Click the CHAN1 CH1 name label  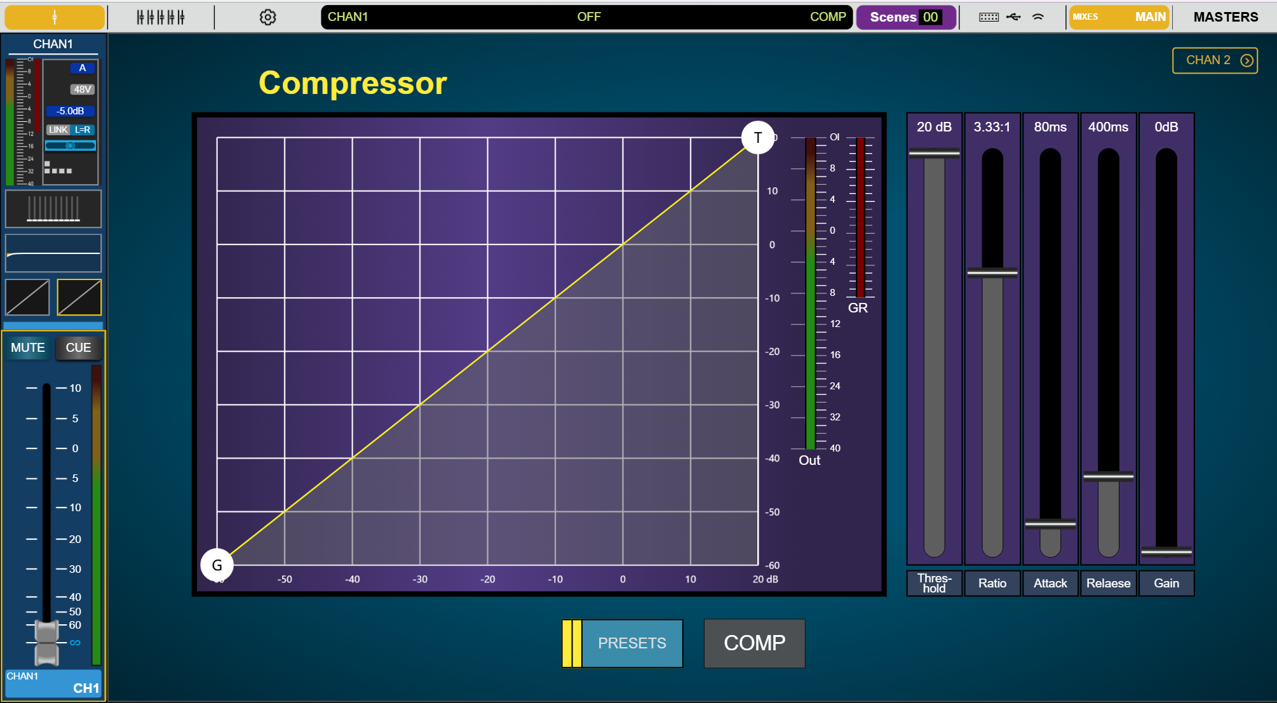point(53,683)
